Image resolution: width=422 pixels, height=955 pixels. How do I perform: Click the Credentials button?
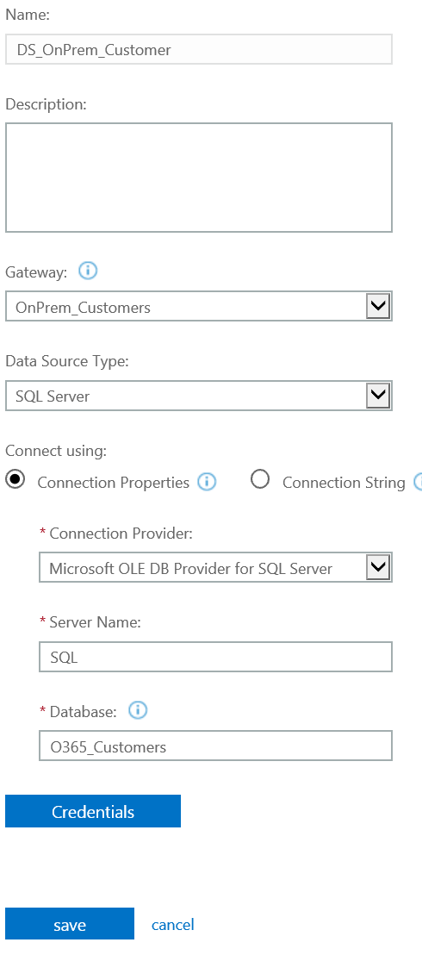pos(93,811)
